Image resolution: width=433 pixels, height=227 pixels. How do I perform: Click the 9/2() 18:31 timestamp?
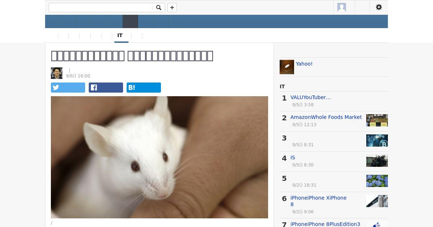click(x=304, y=185)
